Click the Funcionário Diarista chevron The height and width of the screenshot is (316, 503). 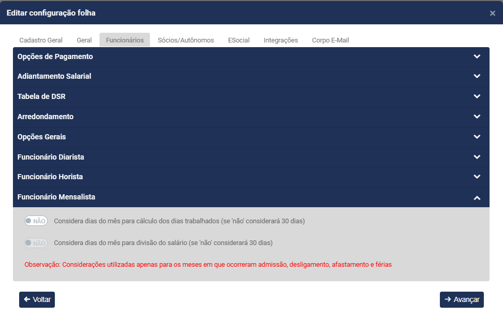coord(477,157)
